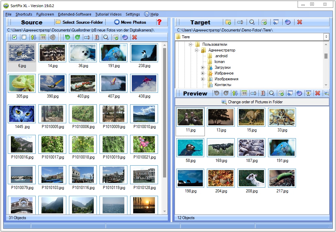Image resolution: width=336 pixels, height=232 pixels.
Task: Open the Tiere folder dropdown
Action: 326,37
